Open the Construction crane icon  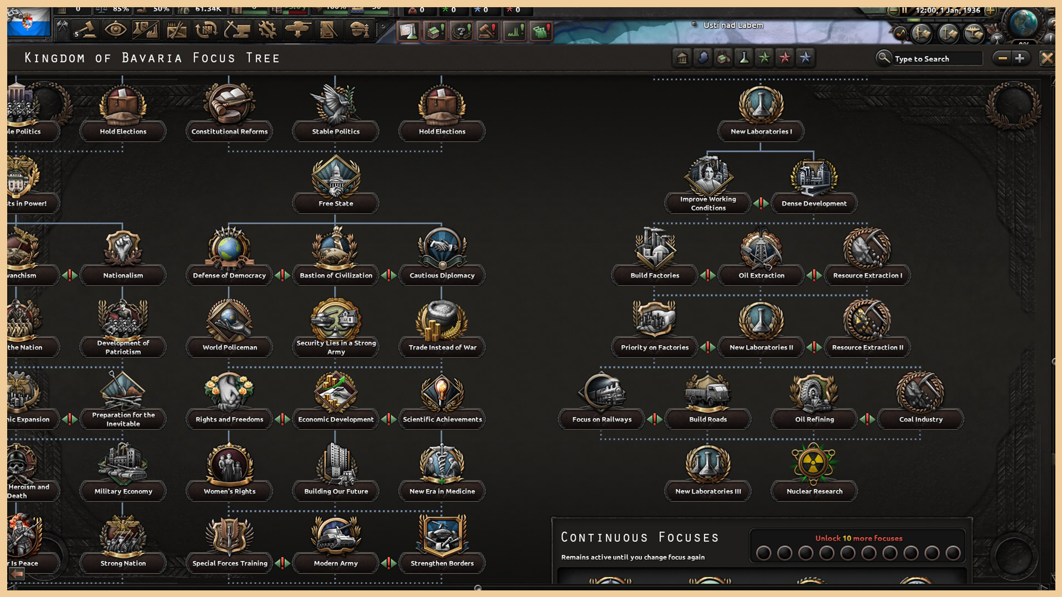[x=237, y=30]
